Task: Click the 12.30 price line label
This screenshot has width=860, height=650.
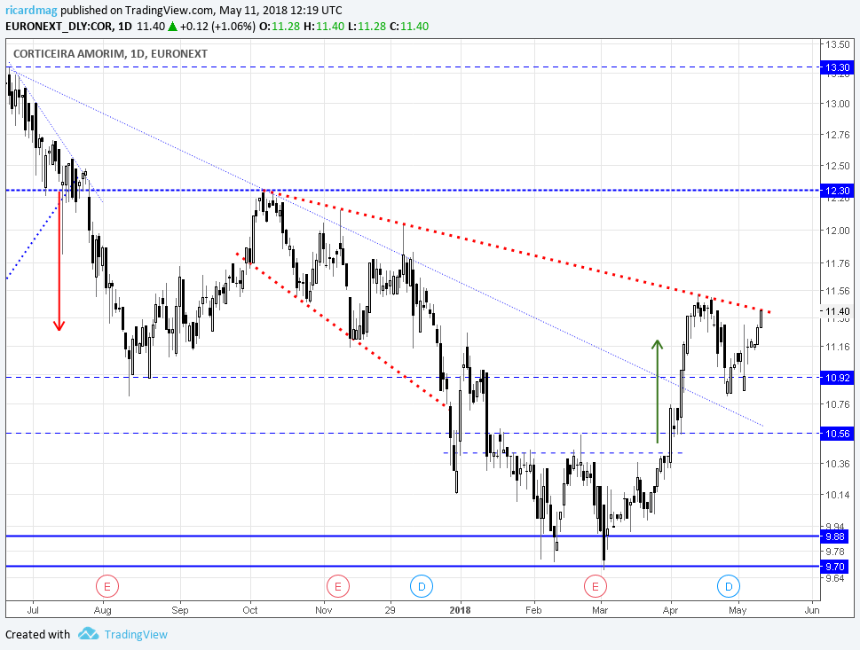Action: point(838,190)
